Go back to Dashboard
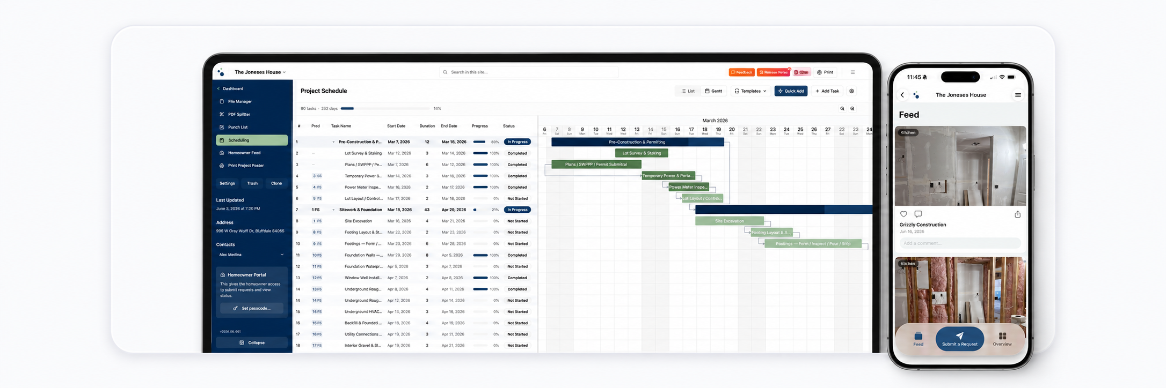This screenshot has height=388, width=1166. [x=230, y=88]
